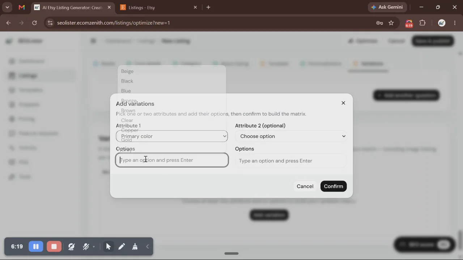Open the tab search dropdown
This screenshot has width=463, height=260.
coord(7,7)
